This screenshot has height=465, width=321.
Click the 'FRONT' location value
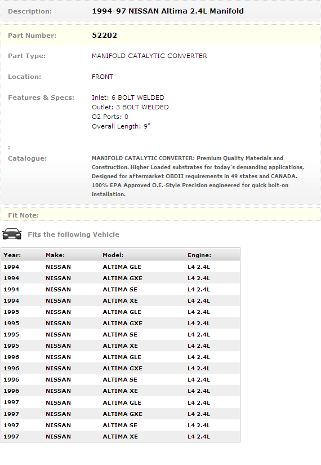pos(102,77)
